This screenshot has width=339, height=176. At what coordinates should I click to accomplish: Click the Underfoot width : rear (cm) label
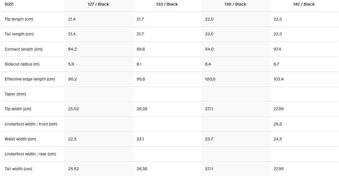(30, 154)
